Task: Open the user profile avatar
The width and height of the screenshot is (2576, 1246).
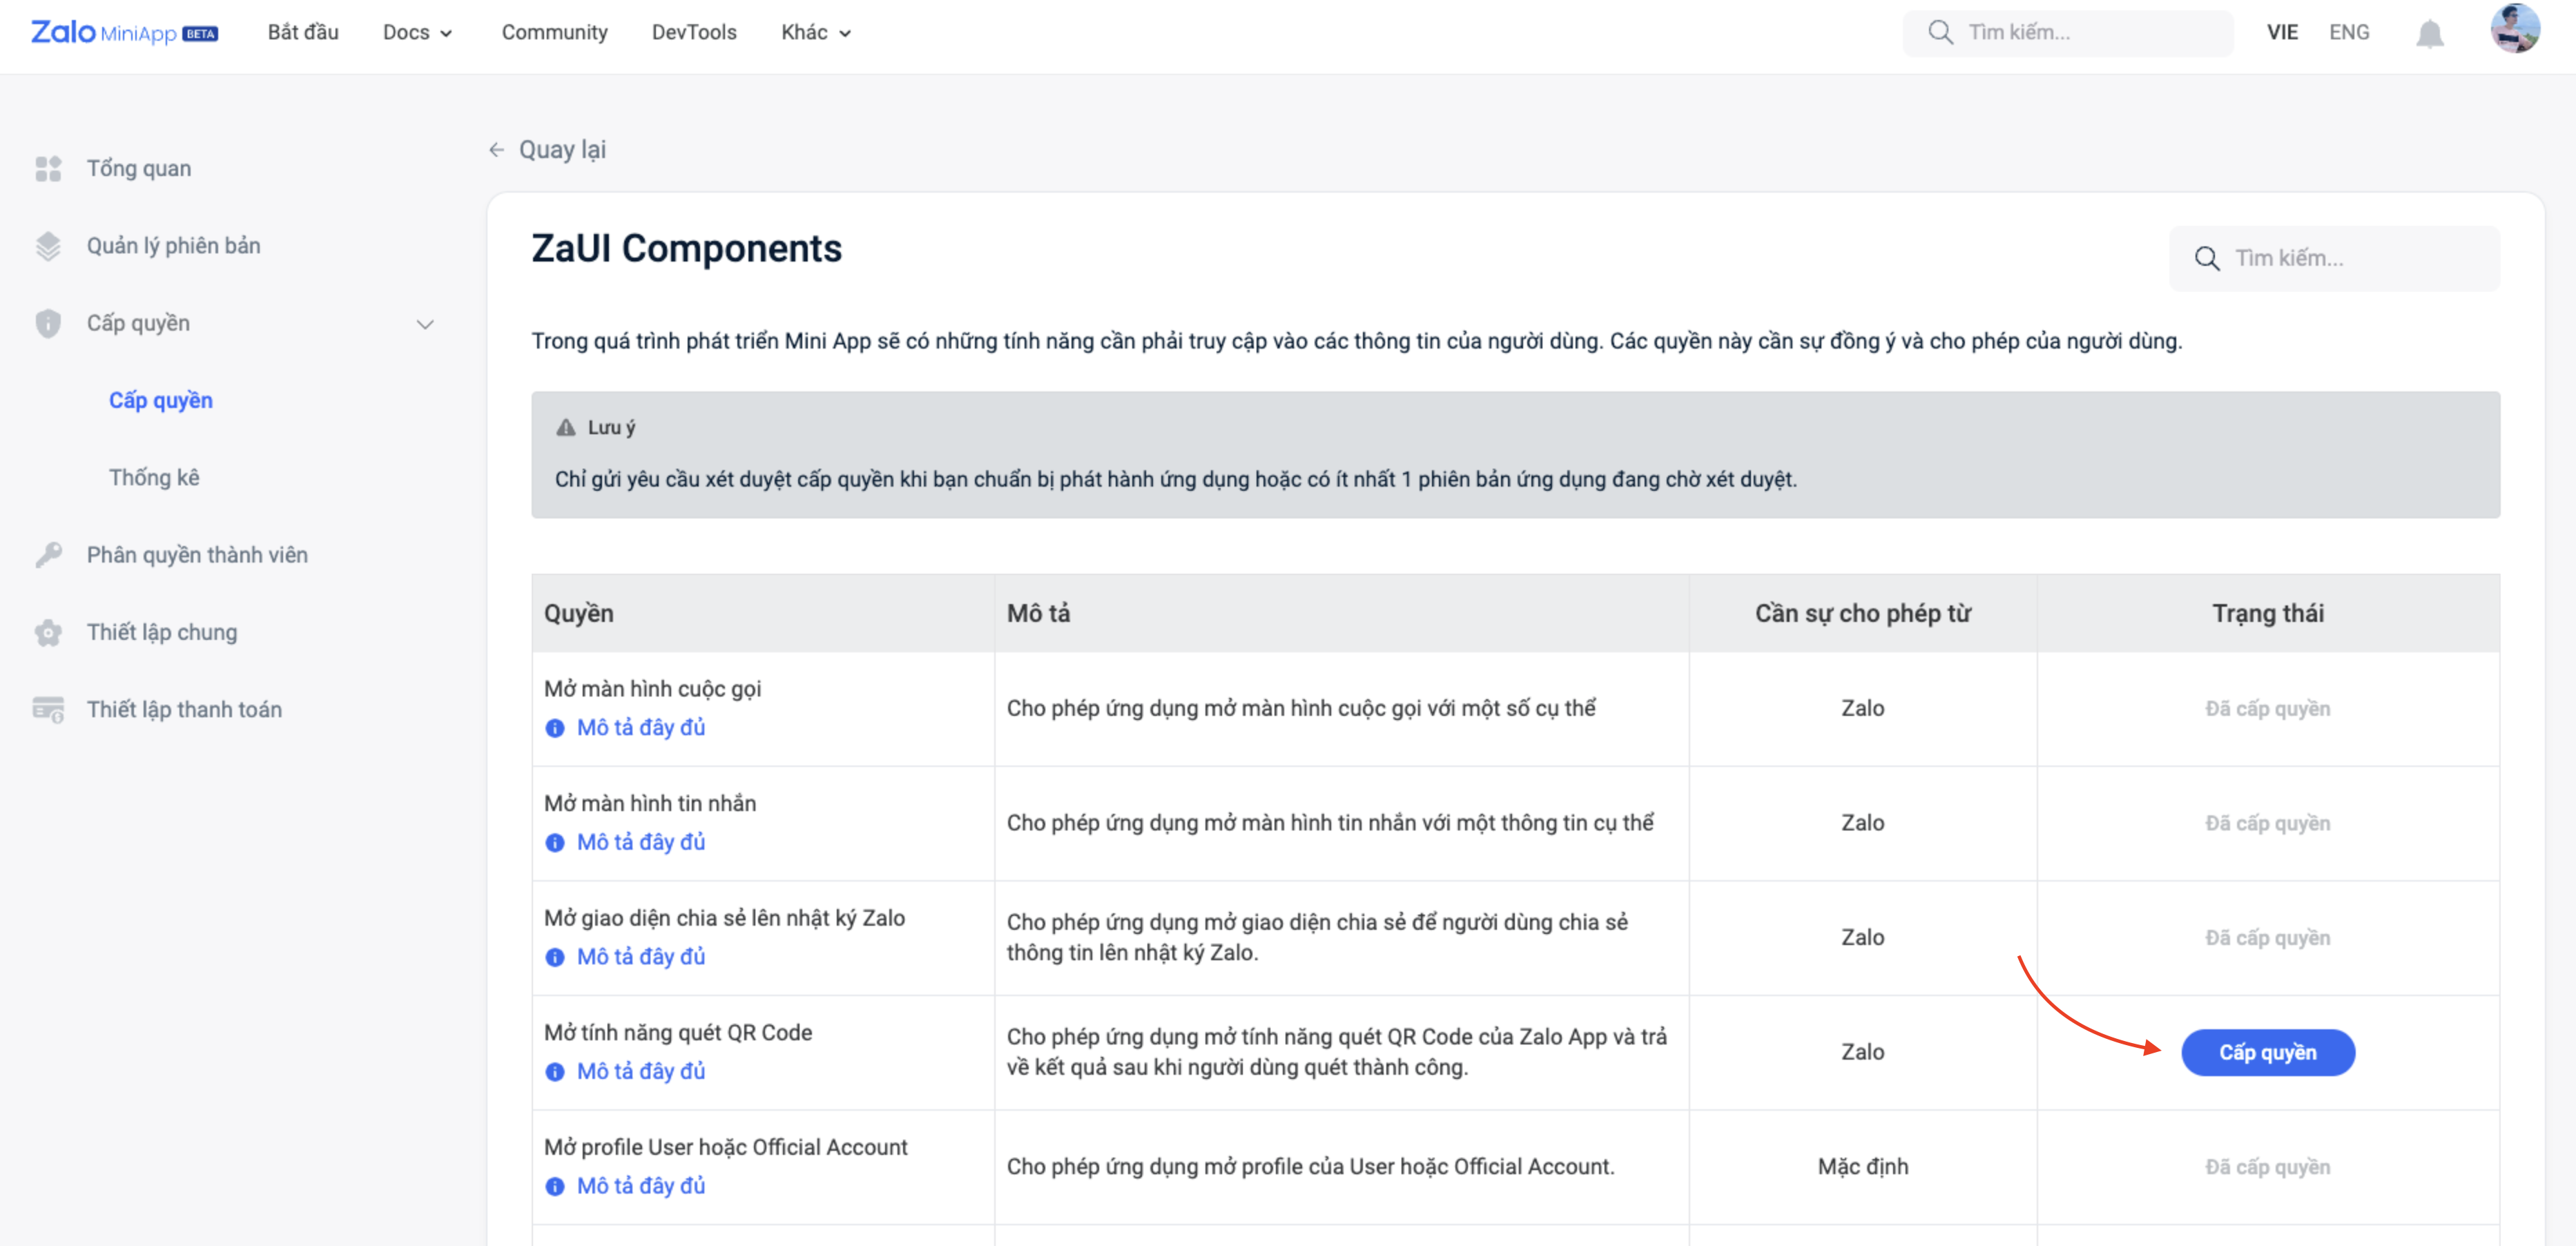Action: coord(2513,29)
